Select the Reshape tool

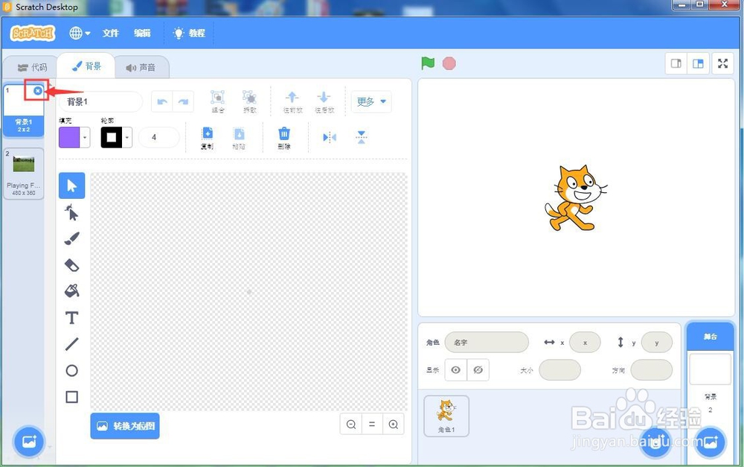[x=71, y=212]
